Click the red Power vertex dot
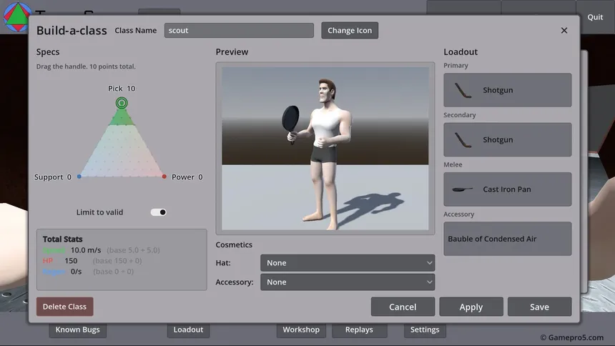This screenshot has width=615, height=346. 164,177
